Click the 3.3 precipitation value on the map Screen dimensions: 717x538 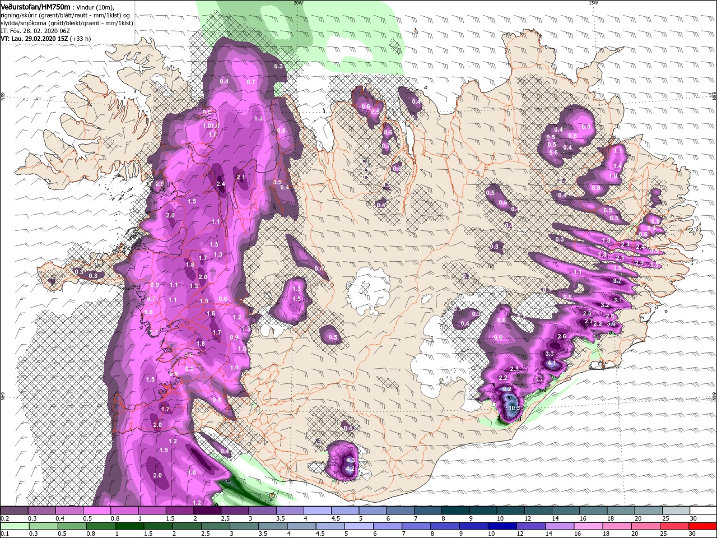coord(550,354)
